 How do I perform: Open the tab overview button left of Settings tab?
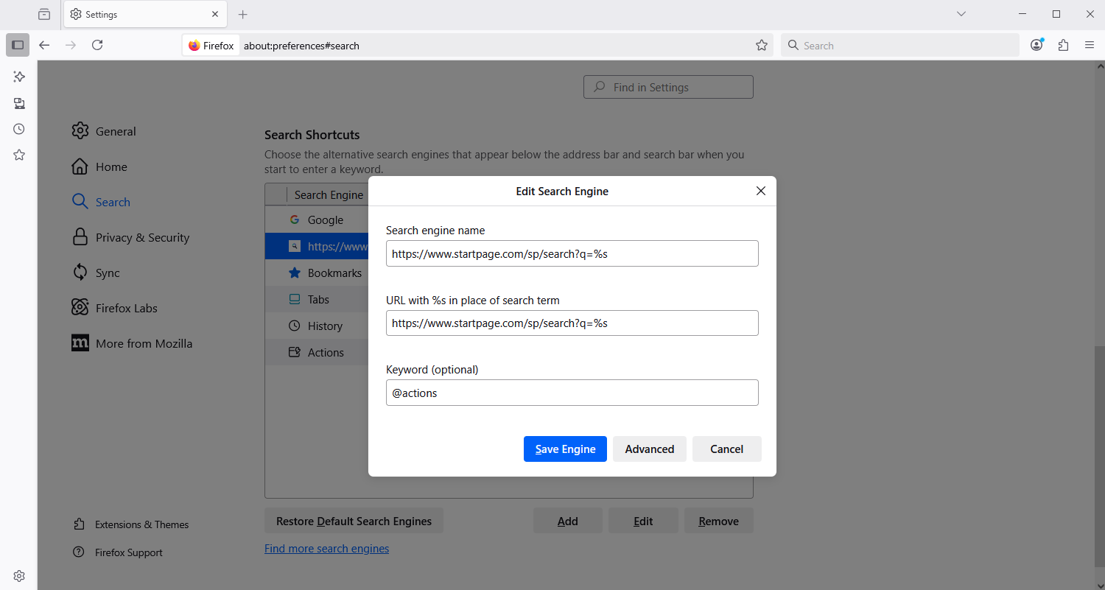tap(44, 14)
